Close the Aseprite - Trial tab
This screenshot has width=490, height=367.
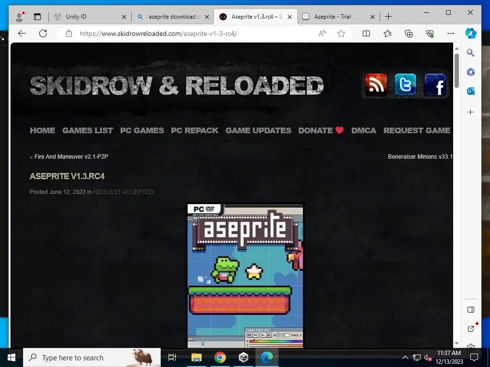372,17
